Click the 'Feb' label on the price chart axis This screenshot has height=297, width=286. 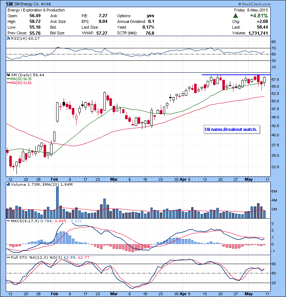click(54, 179)
